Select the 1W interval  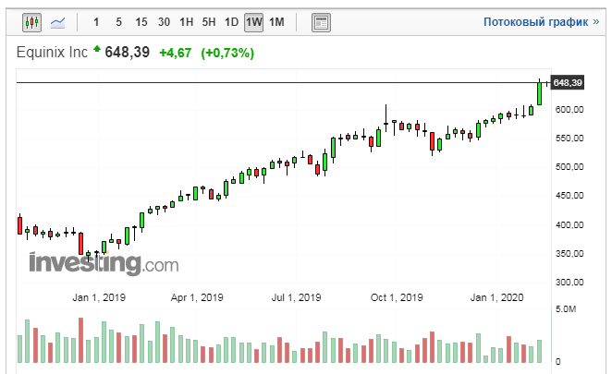pyautogui.click(x=253, y=22)
